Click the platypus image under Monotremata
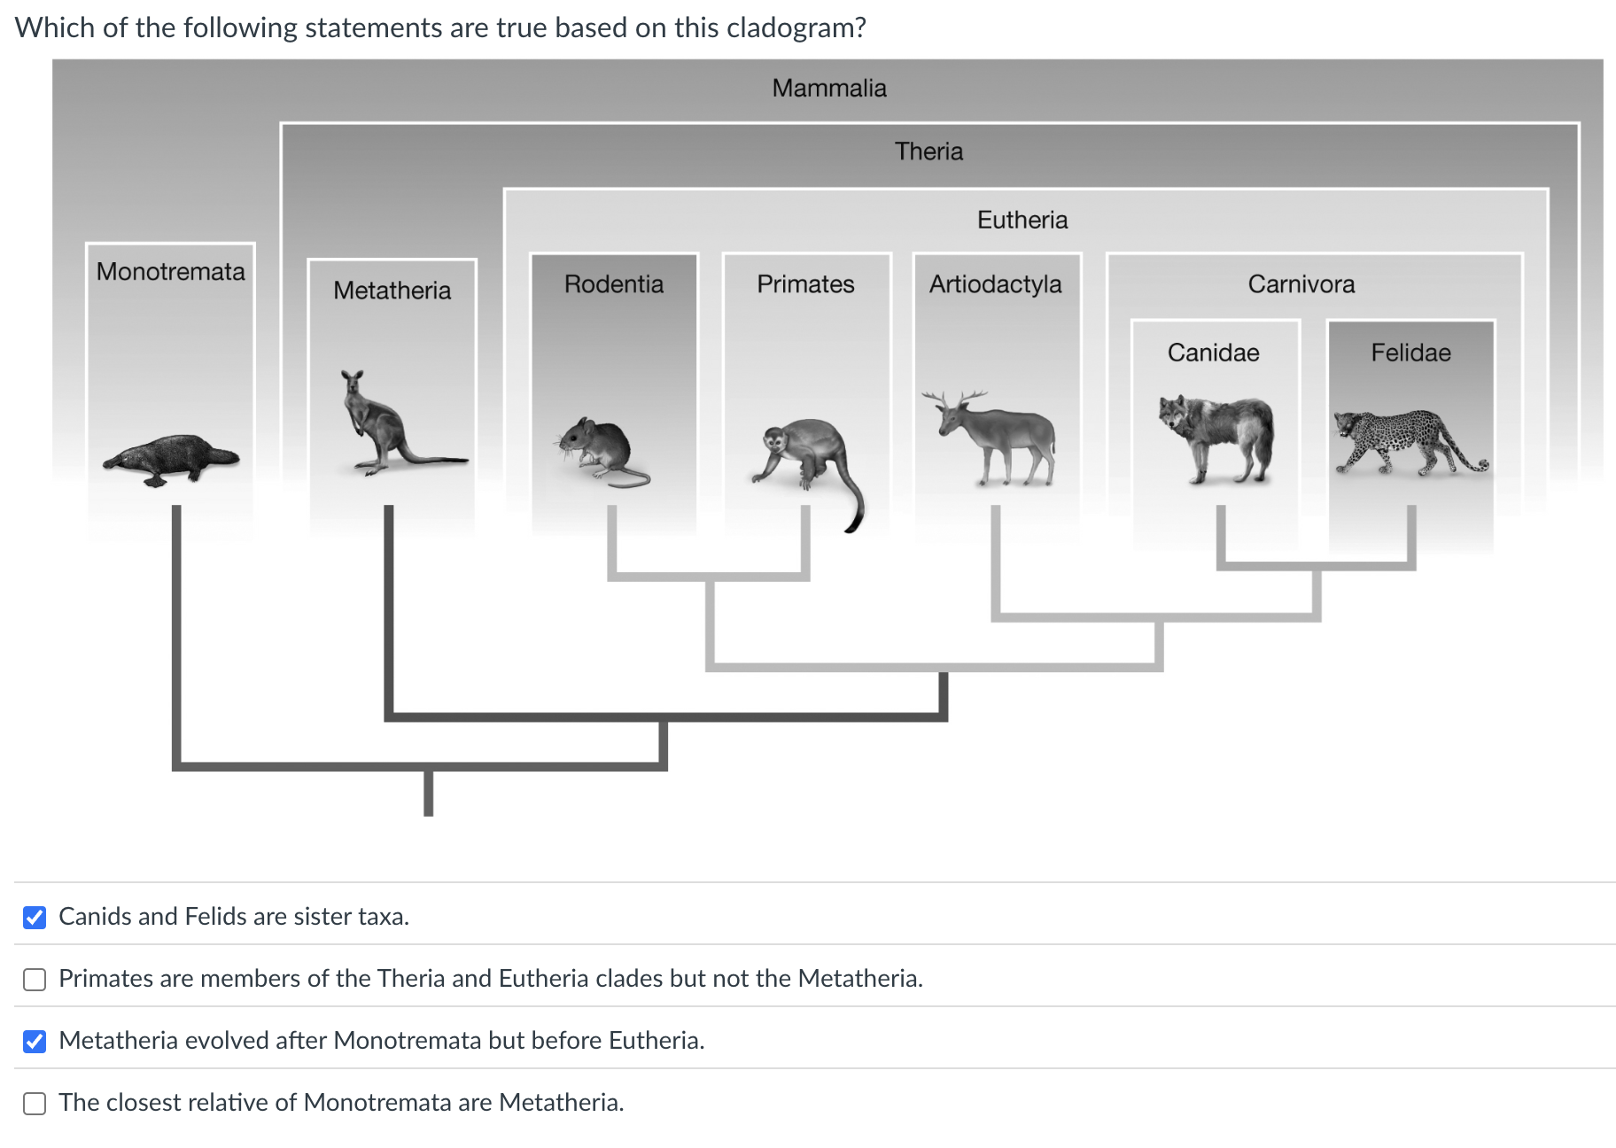 [172, 459]
